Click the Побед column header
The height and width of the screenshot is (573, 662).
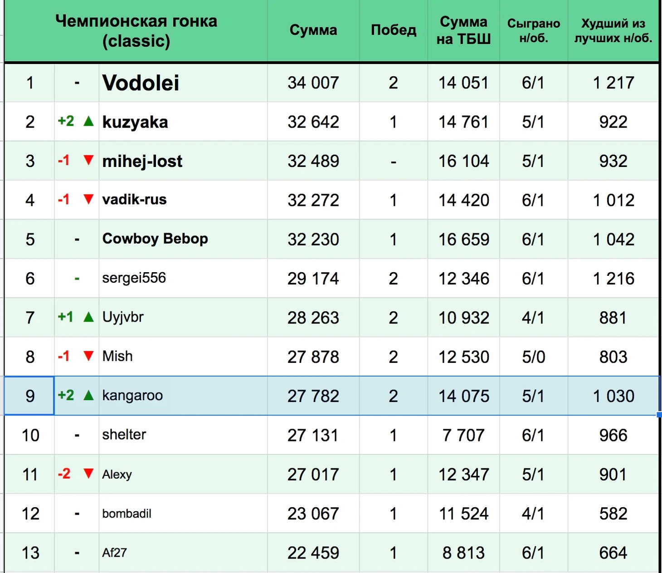(393, 30)
